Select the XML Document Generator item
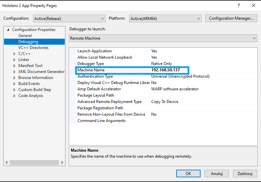261x182 pixels. coord(41,71)
